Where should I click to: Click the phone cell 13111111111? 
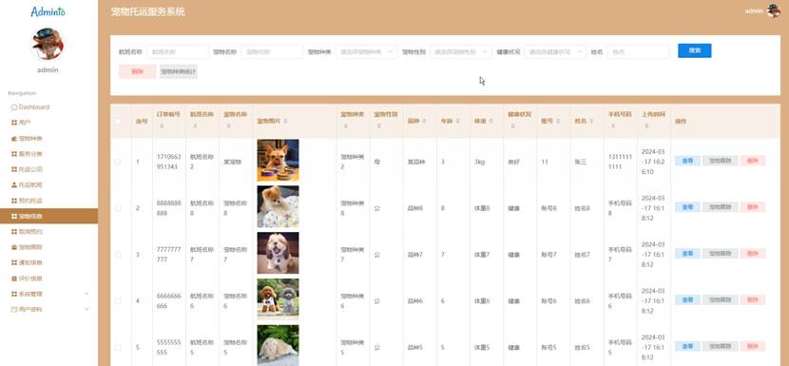coord(620,163)
